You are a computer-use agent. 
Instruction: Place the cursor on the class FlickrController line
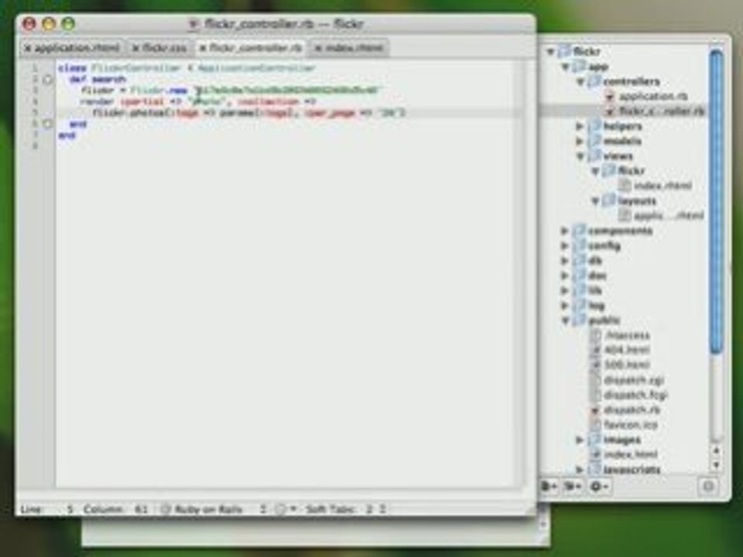[187, 68]
